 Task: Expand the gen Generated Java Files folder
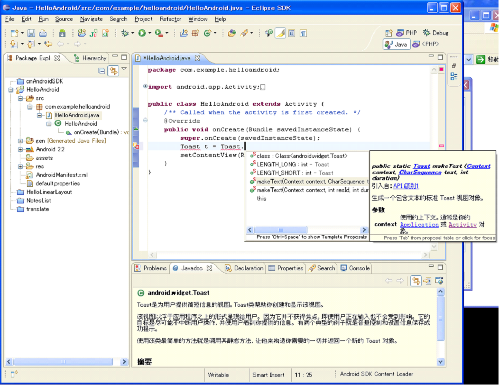(20, 141)
